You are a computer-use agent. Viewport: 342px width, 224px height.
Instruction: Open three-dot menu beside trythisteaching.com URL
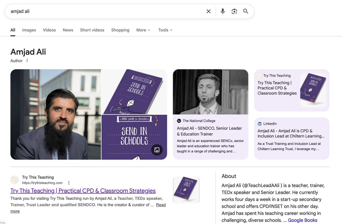pos(69,183)
